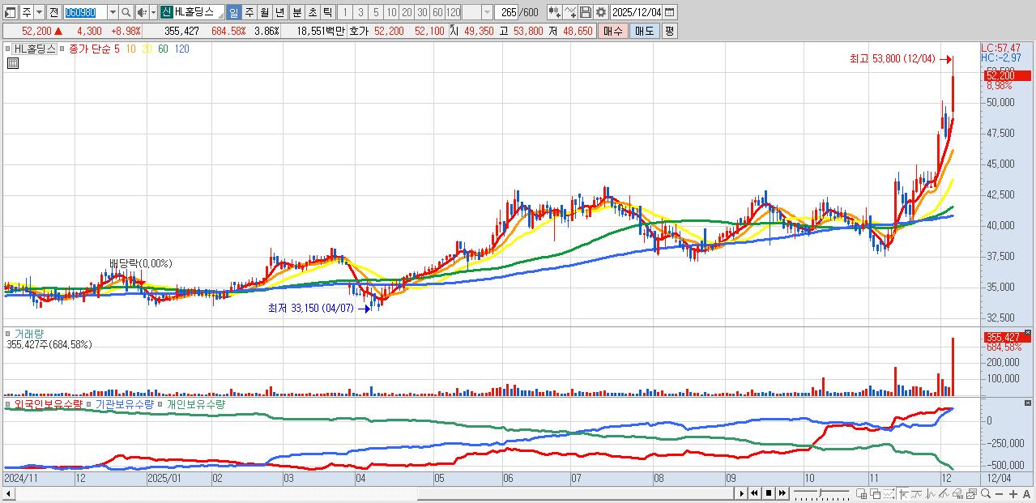This screenshot has width=1036, height=503.
Task: Click the rewind replay button
Action: (x=754, y=493)
